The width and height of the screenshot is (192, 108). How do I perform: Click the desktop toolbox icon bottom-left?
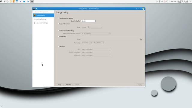[1, 106]
